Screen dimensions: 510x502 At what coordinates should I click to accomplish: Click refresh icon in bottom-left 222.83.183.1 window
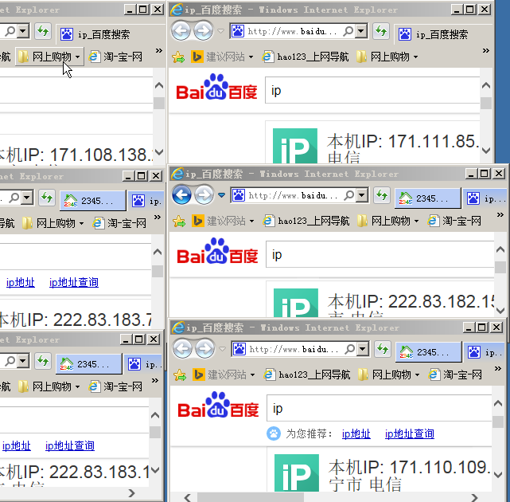43,361
